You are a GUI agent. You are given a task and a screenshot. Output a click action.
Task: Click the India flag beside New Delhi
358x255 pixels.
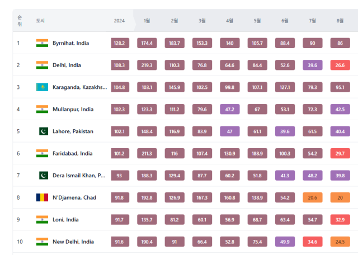click(42, 242)
